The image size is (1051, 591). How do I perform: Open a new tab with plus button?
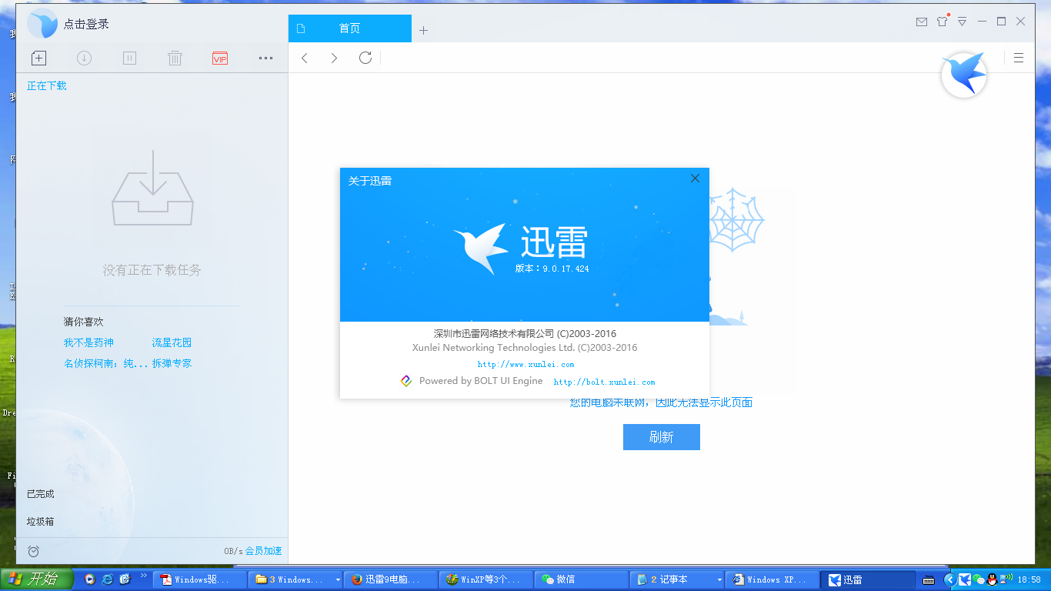tap(423, 30)
